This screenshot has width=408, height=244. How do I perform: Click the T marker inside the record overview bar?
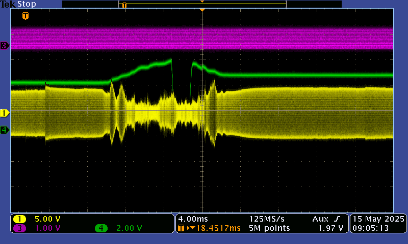coord(124,5)
